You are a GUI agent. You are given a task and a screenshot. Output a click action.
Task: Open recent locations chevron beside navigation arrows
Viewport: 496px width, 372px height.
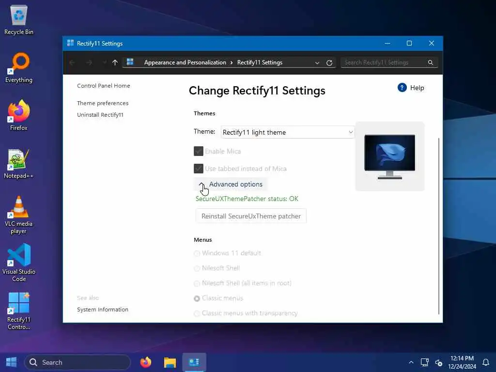coord(104,62)
